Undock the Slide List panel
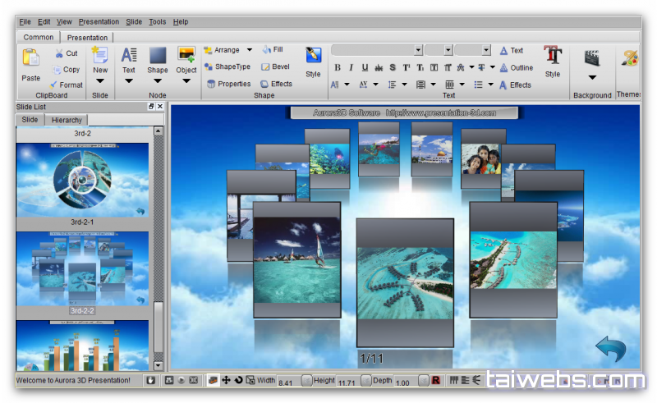Image resolution: width=657 pixels, height=403 pixels. click(151, 107)
